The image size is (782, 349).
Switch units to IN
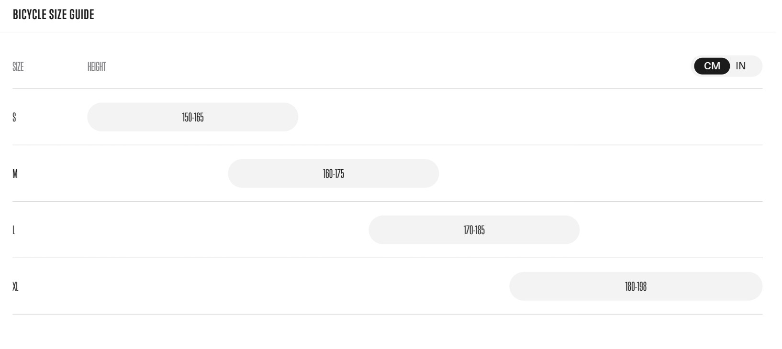[x=740, y=66]
